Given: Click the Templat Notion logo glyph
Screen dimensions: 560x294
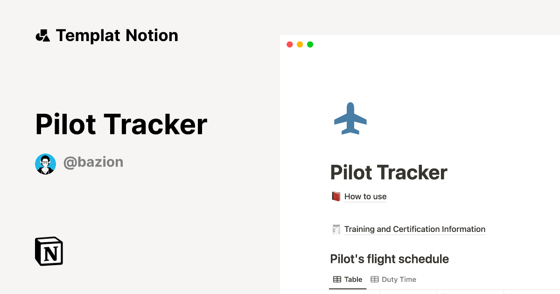Looking at the screenshot, I should (x=42, y=35).
